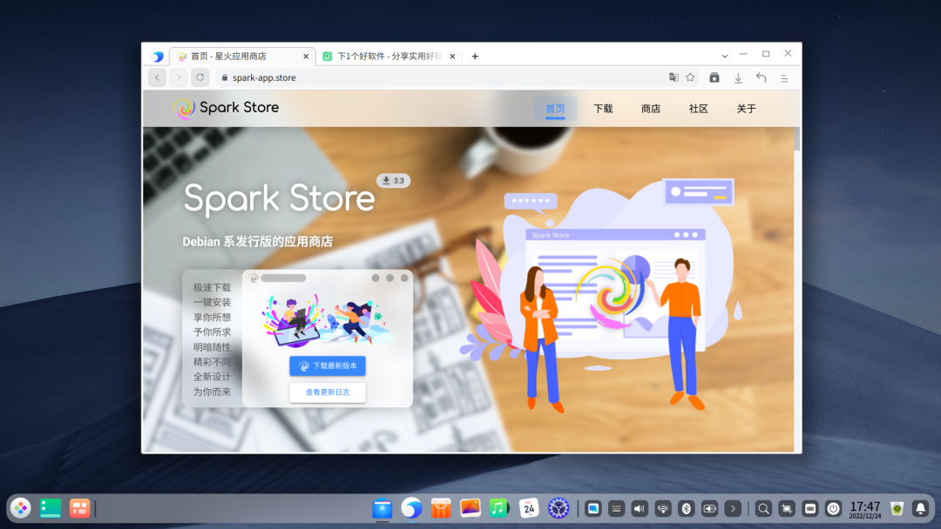Expand the tab list chevron in title bar
Image resolution: width=941 pixels, height=529 pixels.
[x=724, y=56]
